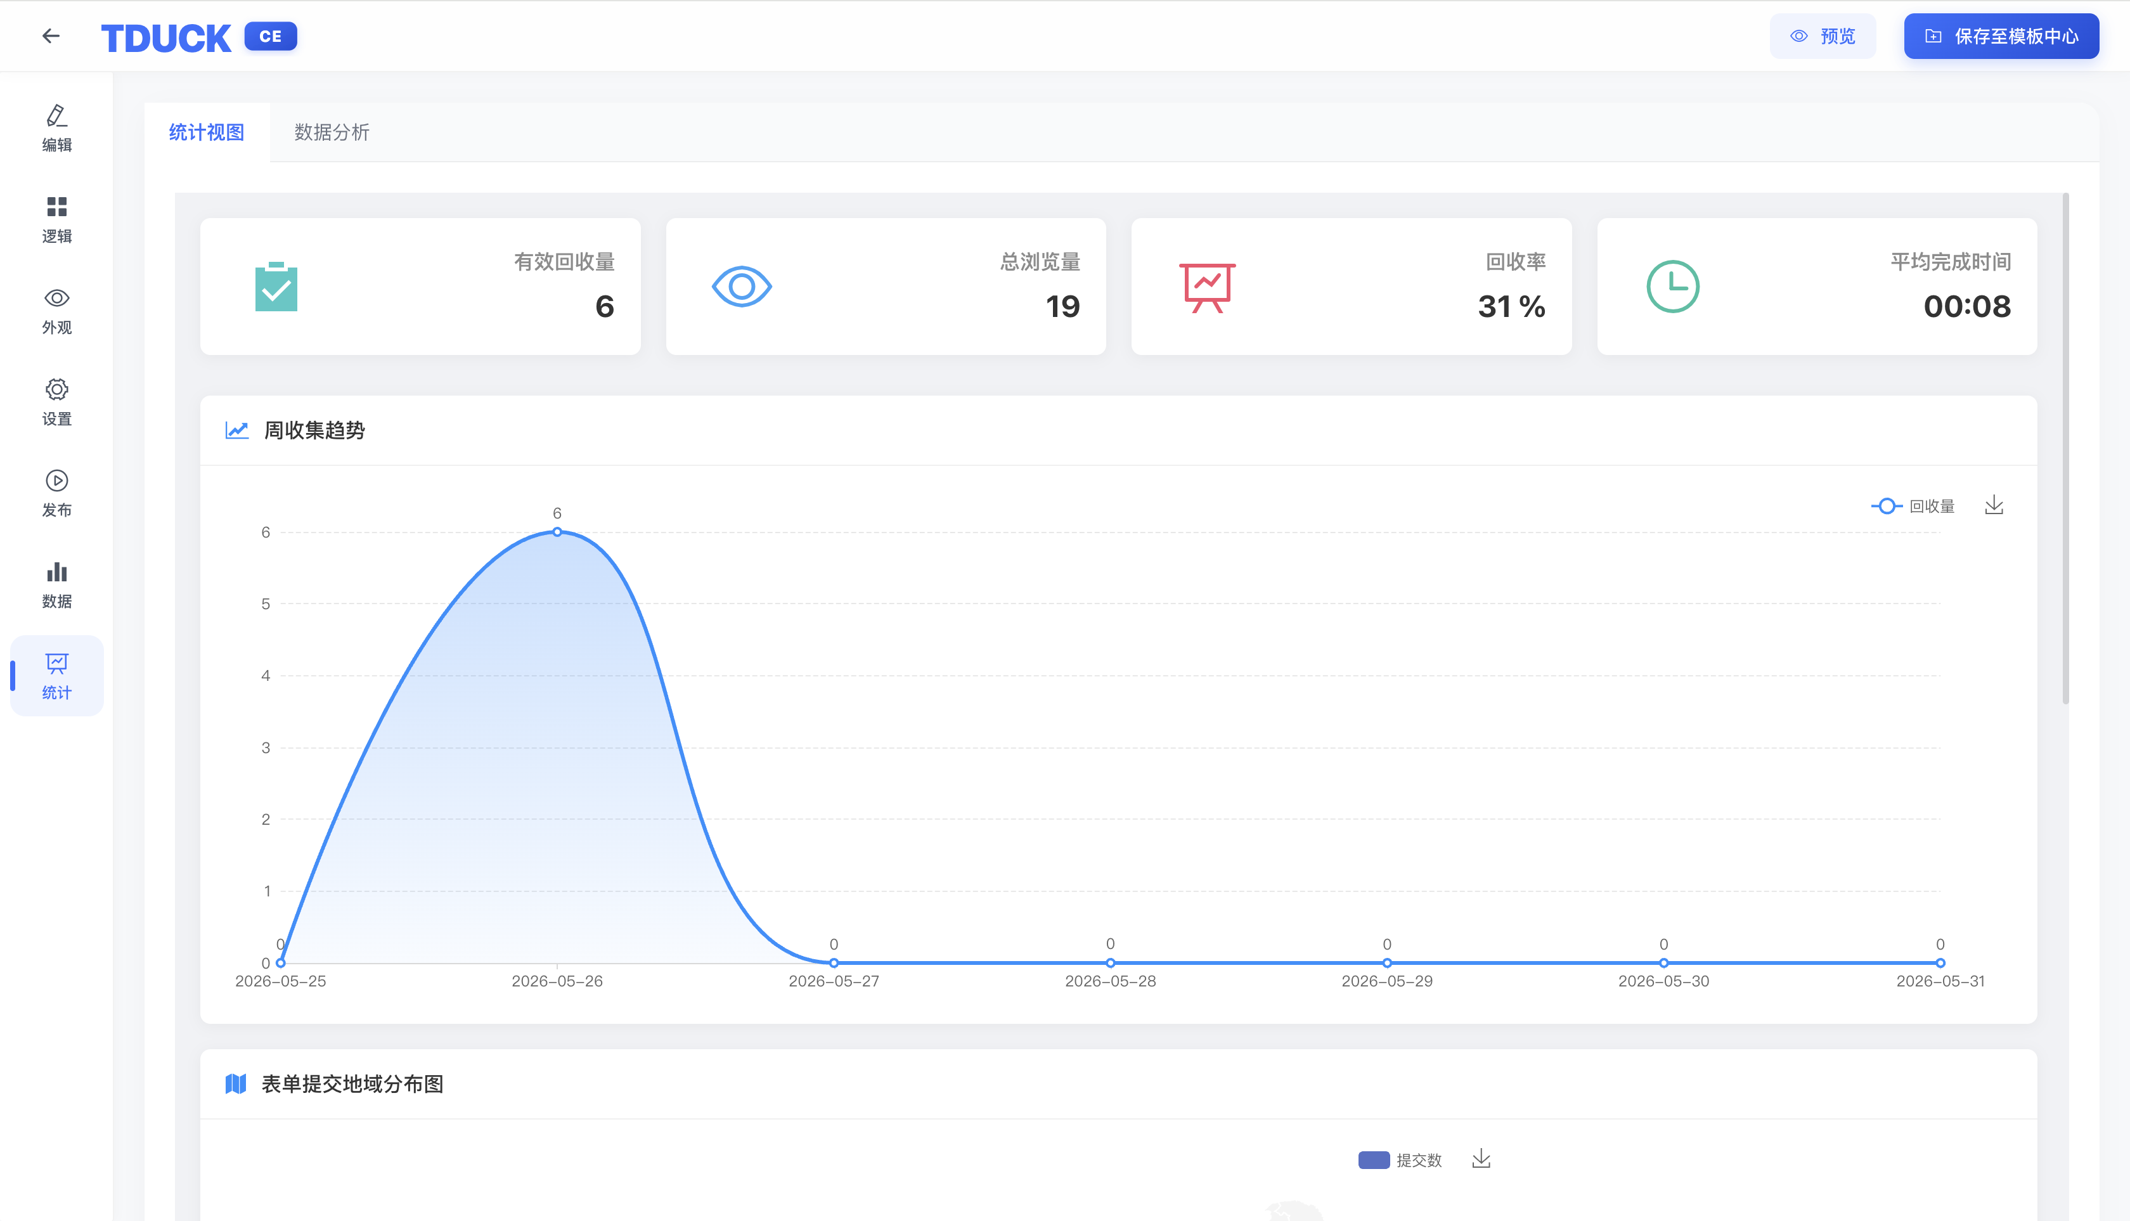
Task: Click the 2026-05-28 axis label
Action: click(1110, 981)
